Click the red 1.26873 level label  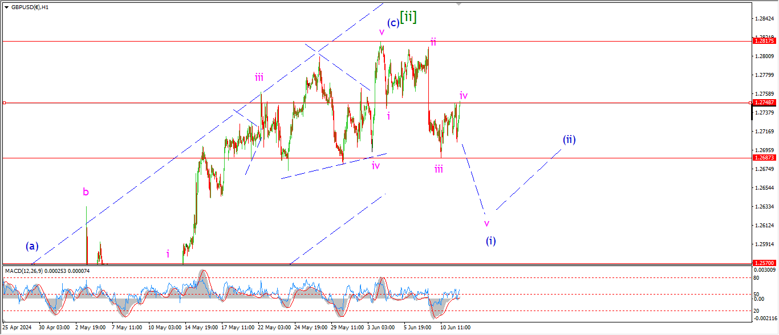click(764, 158)
